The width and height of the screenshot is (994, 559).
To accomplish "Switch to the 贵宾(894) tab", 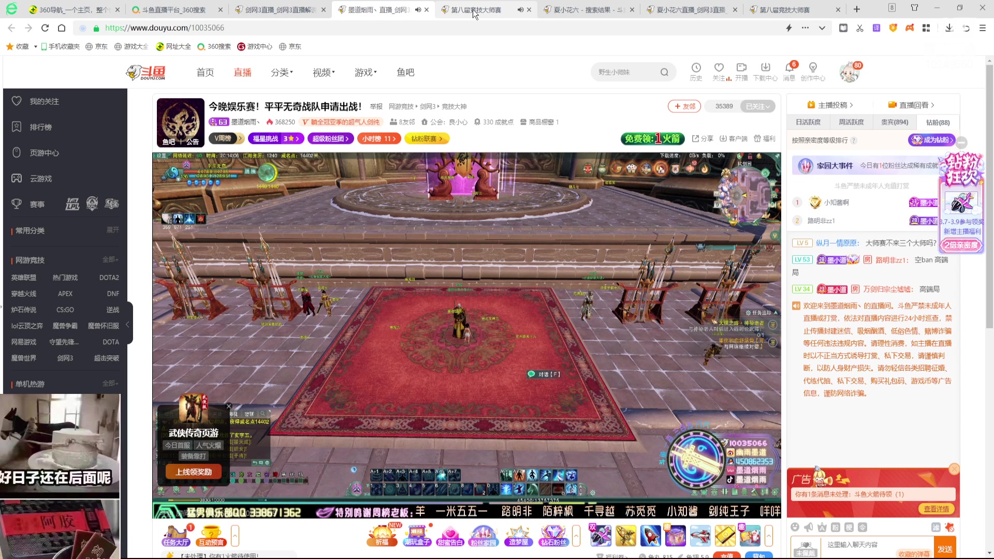I will coord(895,122).
